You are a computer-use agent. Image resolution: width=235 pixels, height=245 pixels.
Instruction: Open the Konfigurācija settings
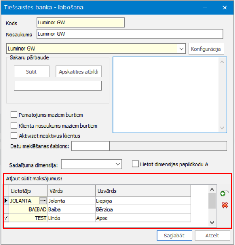[x=206, y=49]
